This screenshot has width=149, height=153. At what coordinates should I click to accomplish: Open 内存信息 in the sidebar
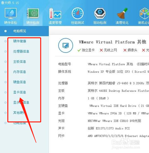pyautogui.click(x=20, y=72)
